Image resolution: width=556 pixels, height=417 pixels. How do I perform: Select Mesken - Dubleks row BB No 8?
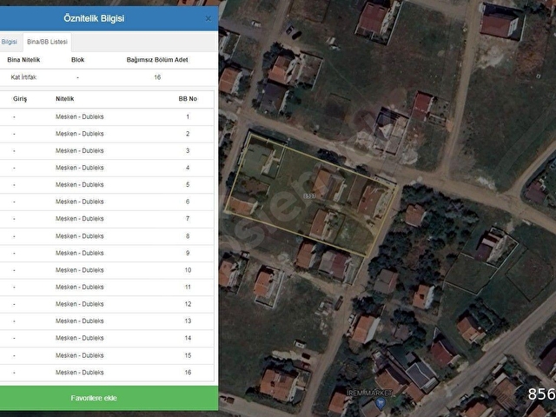point(107,236)
